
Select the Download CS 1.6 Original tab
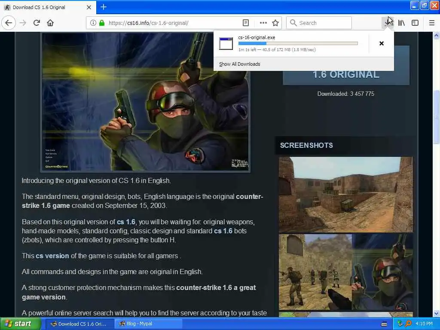(48, 7)
